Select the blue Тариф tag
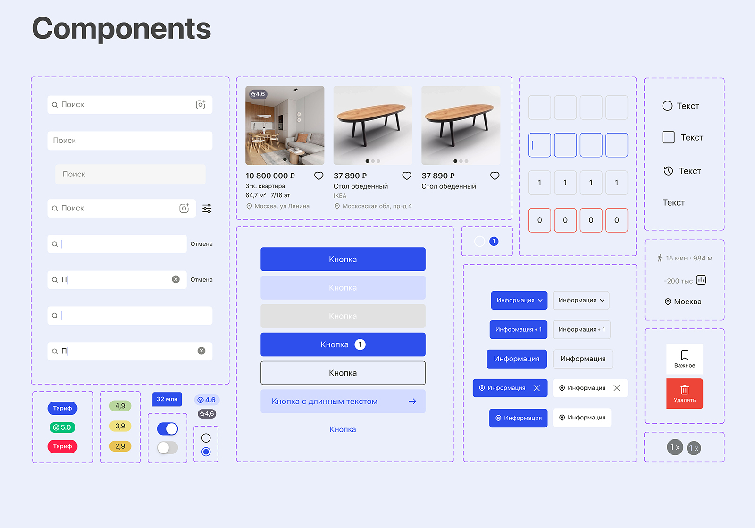 [x=62, y=408]
